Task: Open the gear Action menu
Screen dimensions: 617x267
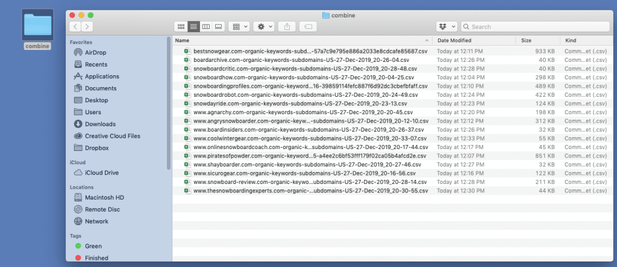Action: 264,26
